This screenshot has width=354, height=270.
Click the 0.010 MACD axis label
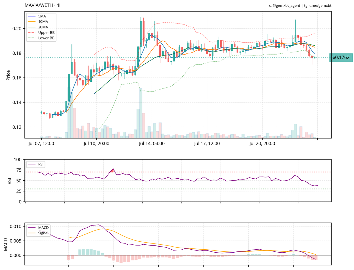click(16, 226)
